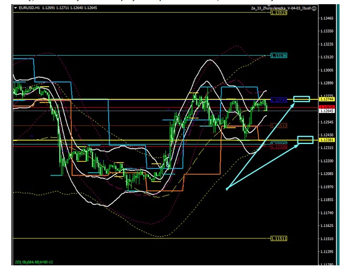Click the green ZZ9 indicator label at bottom
The width and height of the screenshot is (349, 269).
tap(34, 262)
